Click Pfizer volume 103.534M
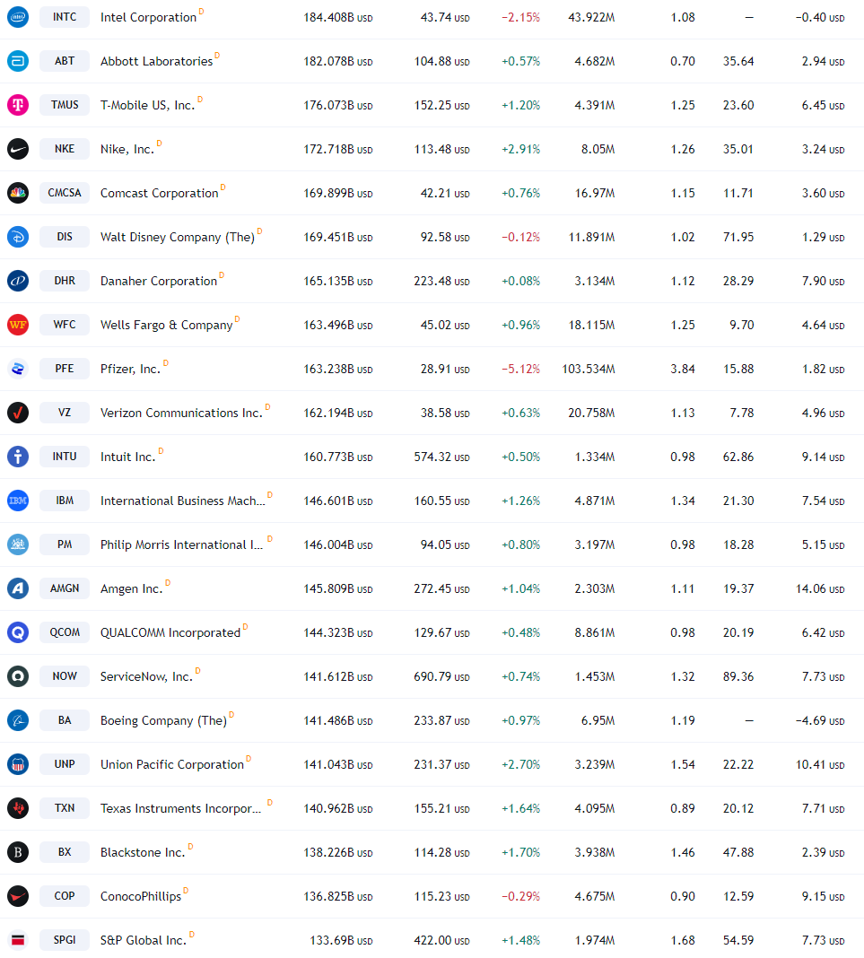This screenshot has height=958, width=864. pyautogui.click(x=589, y=369)
